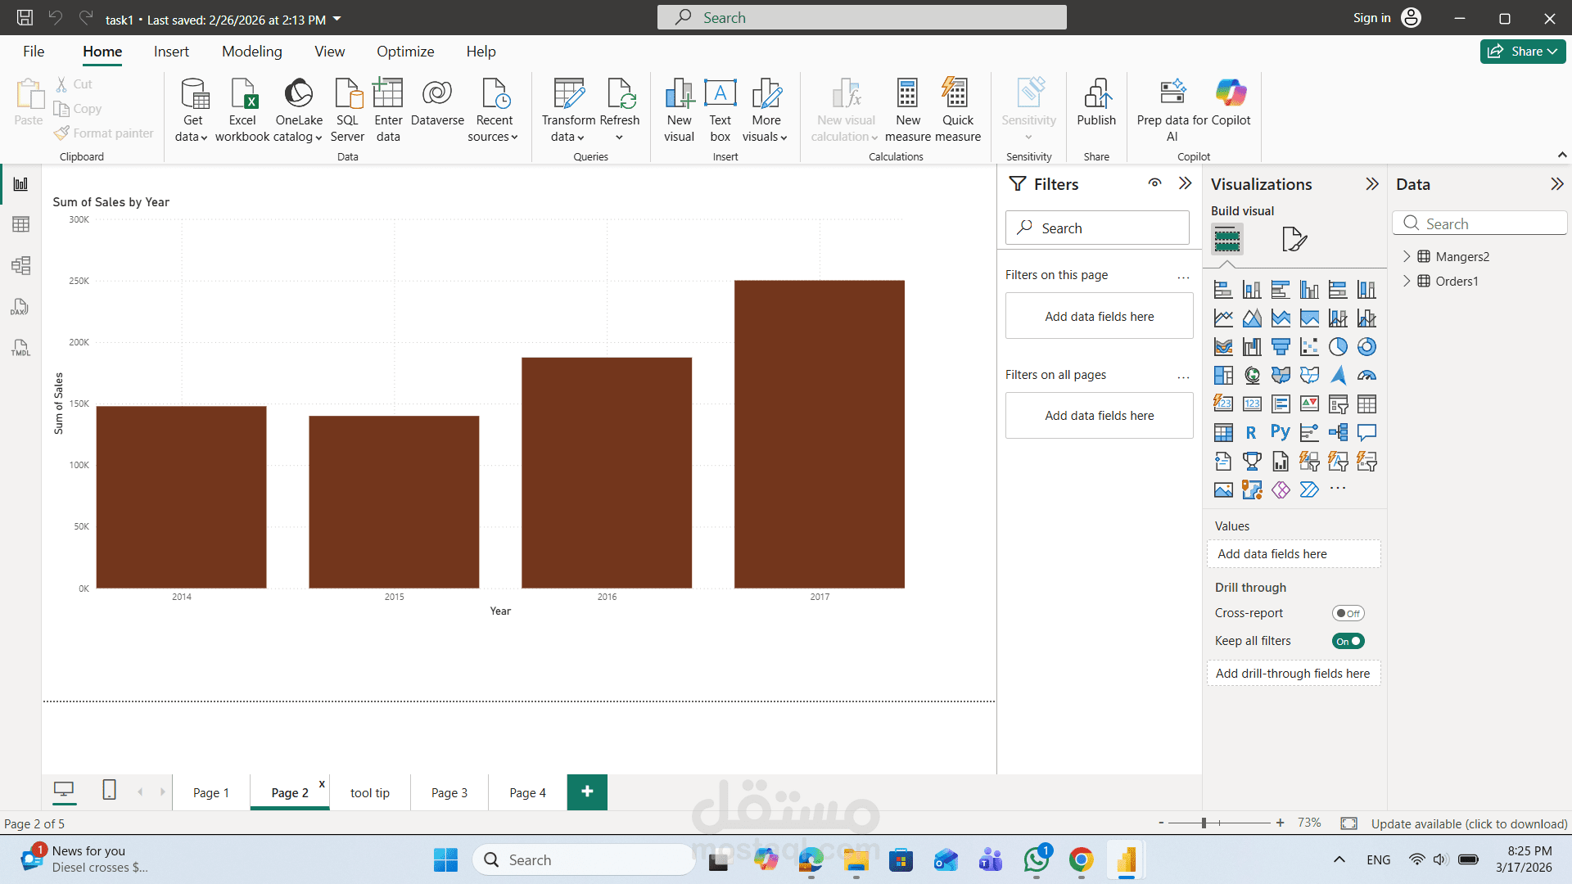Open the Modeling ribbon tab
Viewport: 1572px width, 884px height.
point(251,52)
